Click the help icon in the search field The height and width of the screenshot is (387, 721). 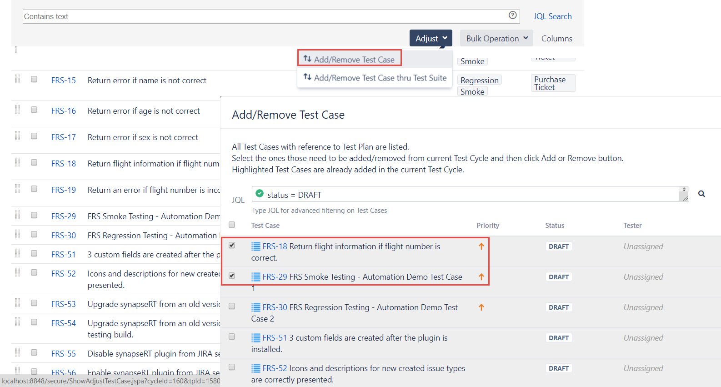[512, 15]
